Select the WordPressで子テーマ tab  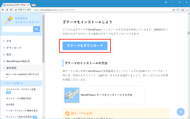pyautogui.click(x=16, y=5)
